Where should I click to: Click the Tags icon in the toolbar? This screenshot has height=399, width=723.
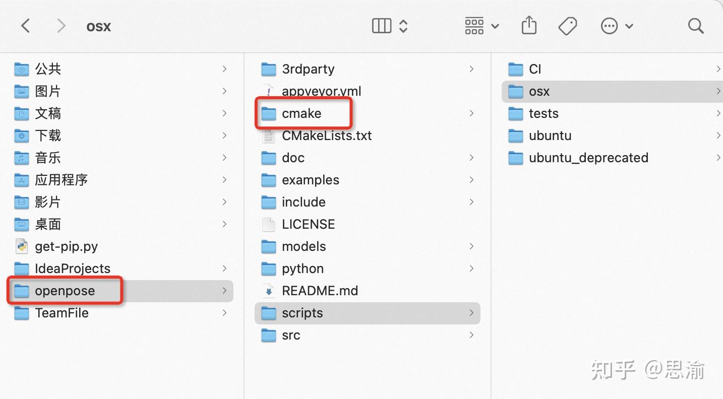pyautogui.click(x=567, y=25)
